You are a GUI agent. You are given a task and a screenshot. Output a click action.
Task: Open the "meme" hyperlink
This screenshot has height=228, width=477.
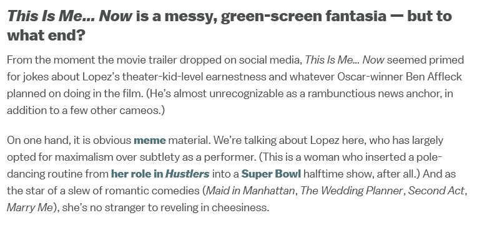tap(150, 141)
